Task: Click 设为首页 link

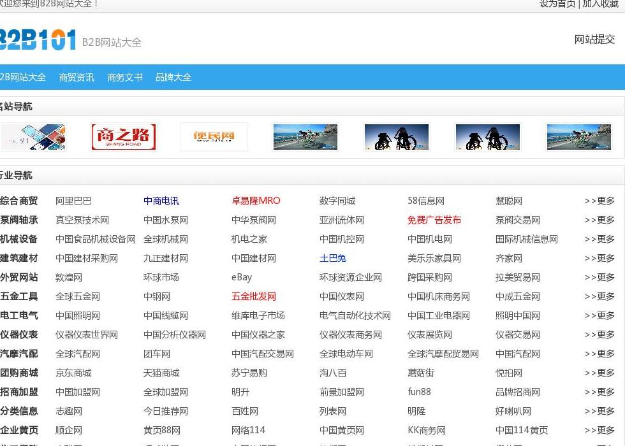Action: click(x=557, y=4)
